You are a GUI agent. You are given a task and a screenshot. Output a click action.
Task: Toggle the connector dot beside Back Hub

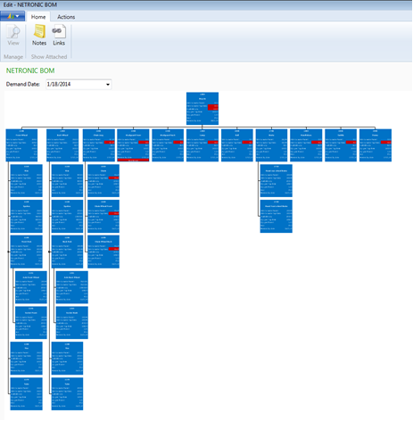(49, 252)
